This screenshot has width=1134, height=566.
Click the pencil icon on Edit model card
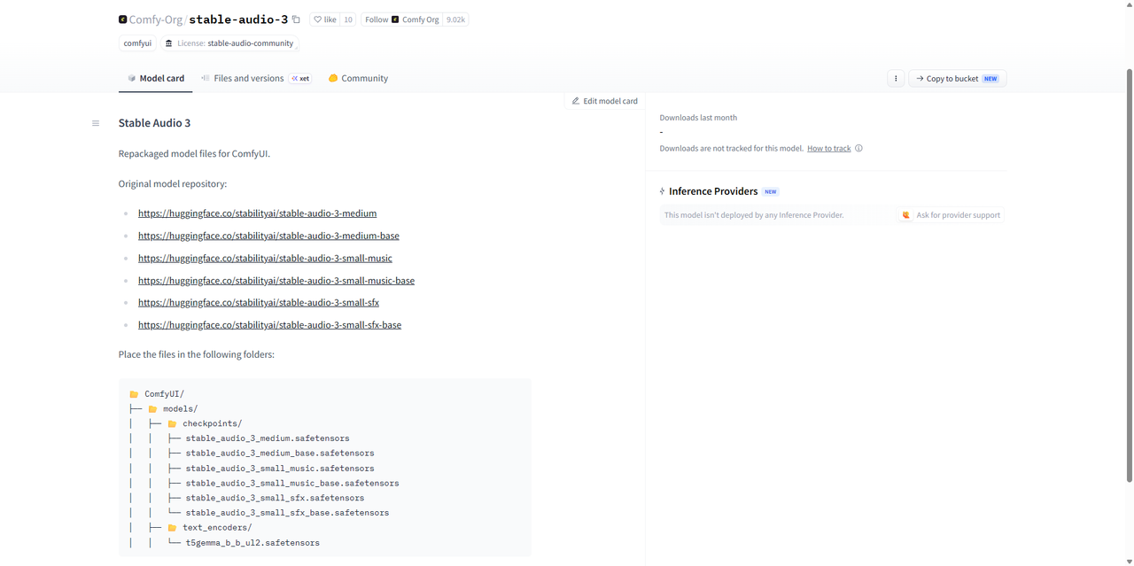(576, 101)
